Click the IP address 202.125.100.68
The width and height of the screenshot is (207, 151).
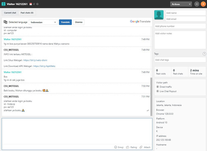point(164,140)
